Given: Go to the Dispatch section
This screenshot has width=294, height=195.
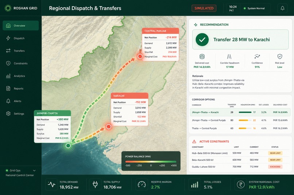Looking at the screenshot, I should click(19, 38).
